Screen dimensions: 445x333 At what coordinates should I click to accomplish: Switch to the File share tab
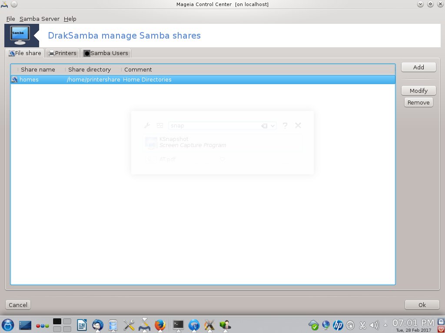coord(25,53)
